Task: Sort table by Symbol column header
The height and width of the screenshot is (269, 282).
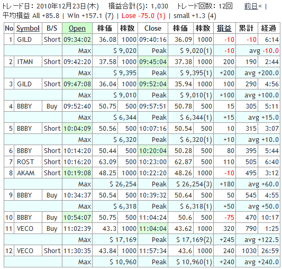Action: (28, 28)
